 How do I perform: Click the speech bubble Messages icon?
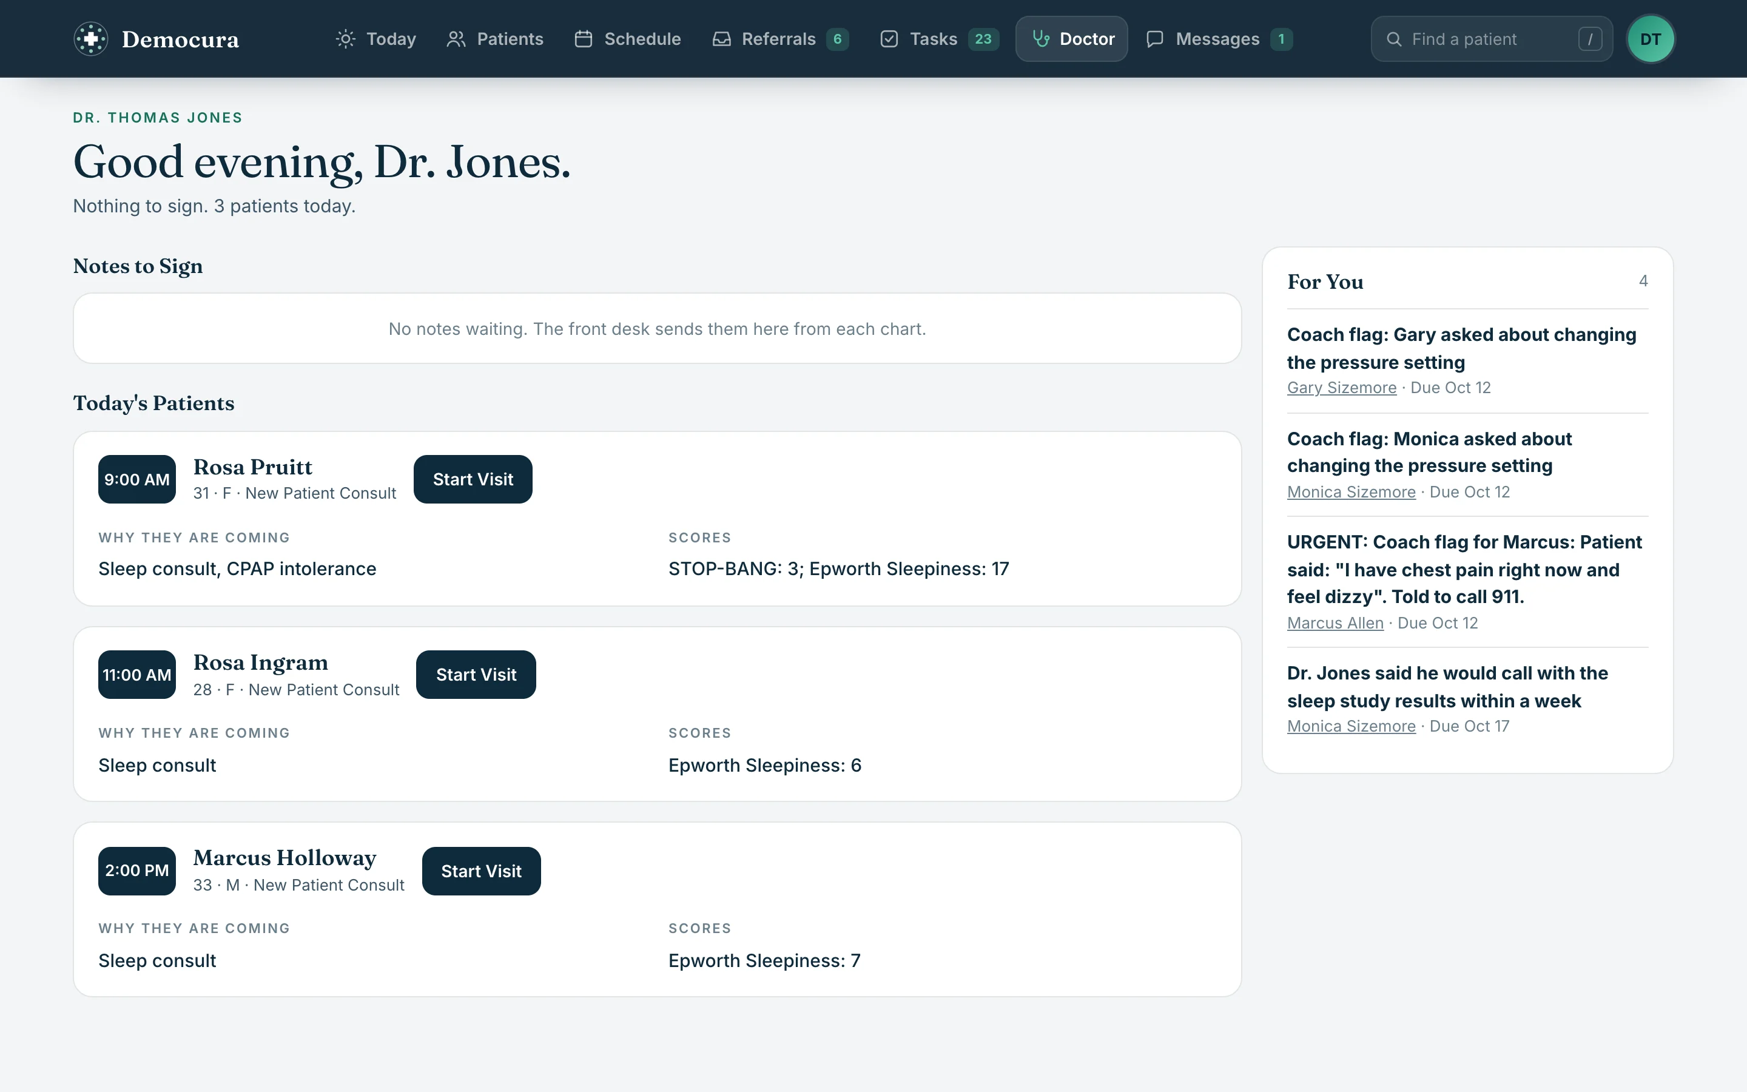1155,39
